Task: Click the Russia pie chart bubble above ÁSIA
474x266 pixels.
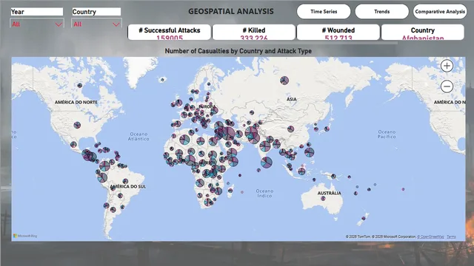Action: point(284,81)
